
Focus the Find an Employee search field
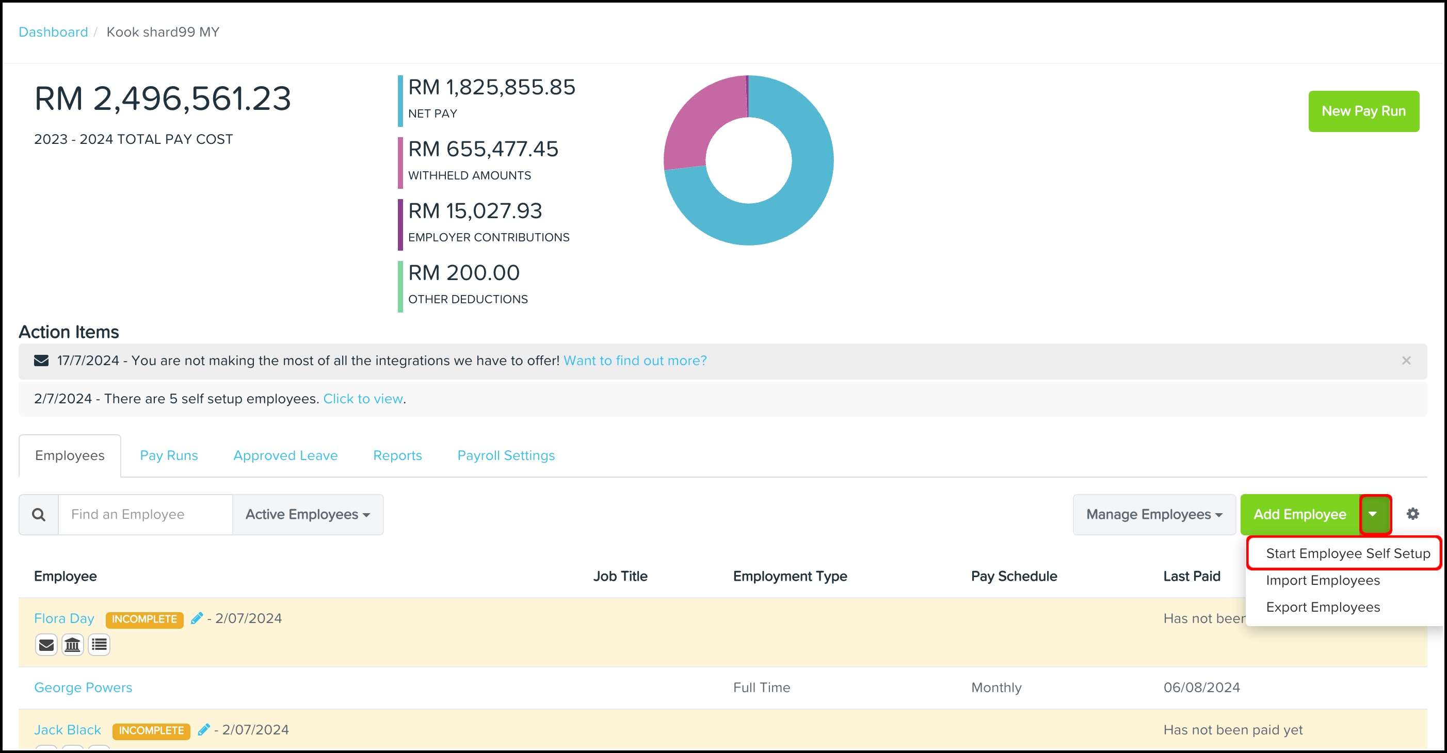click(145, 514)
